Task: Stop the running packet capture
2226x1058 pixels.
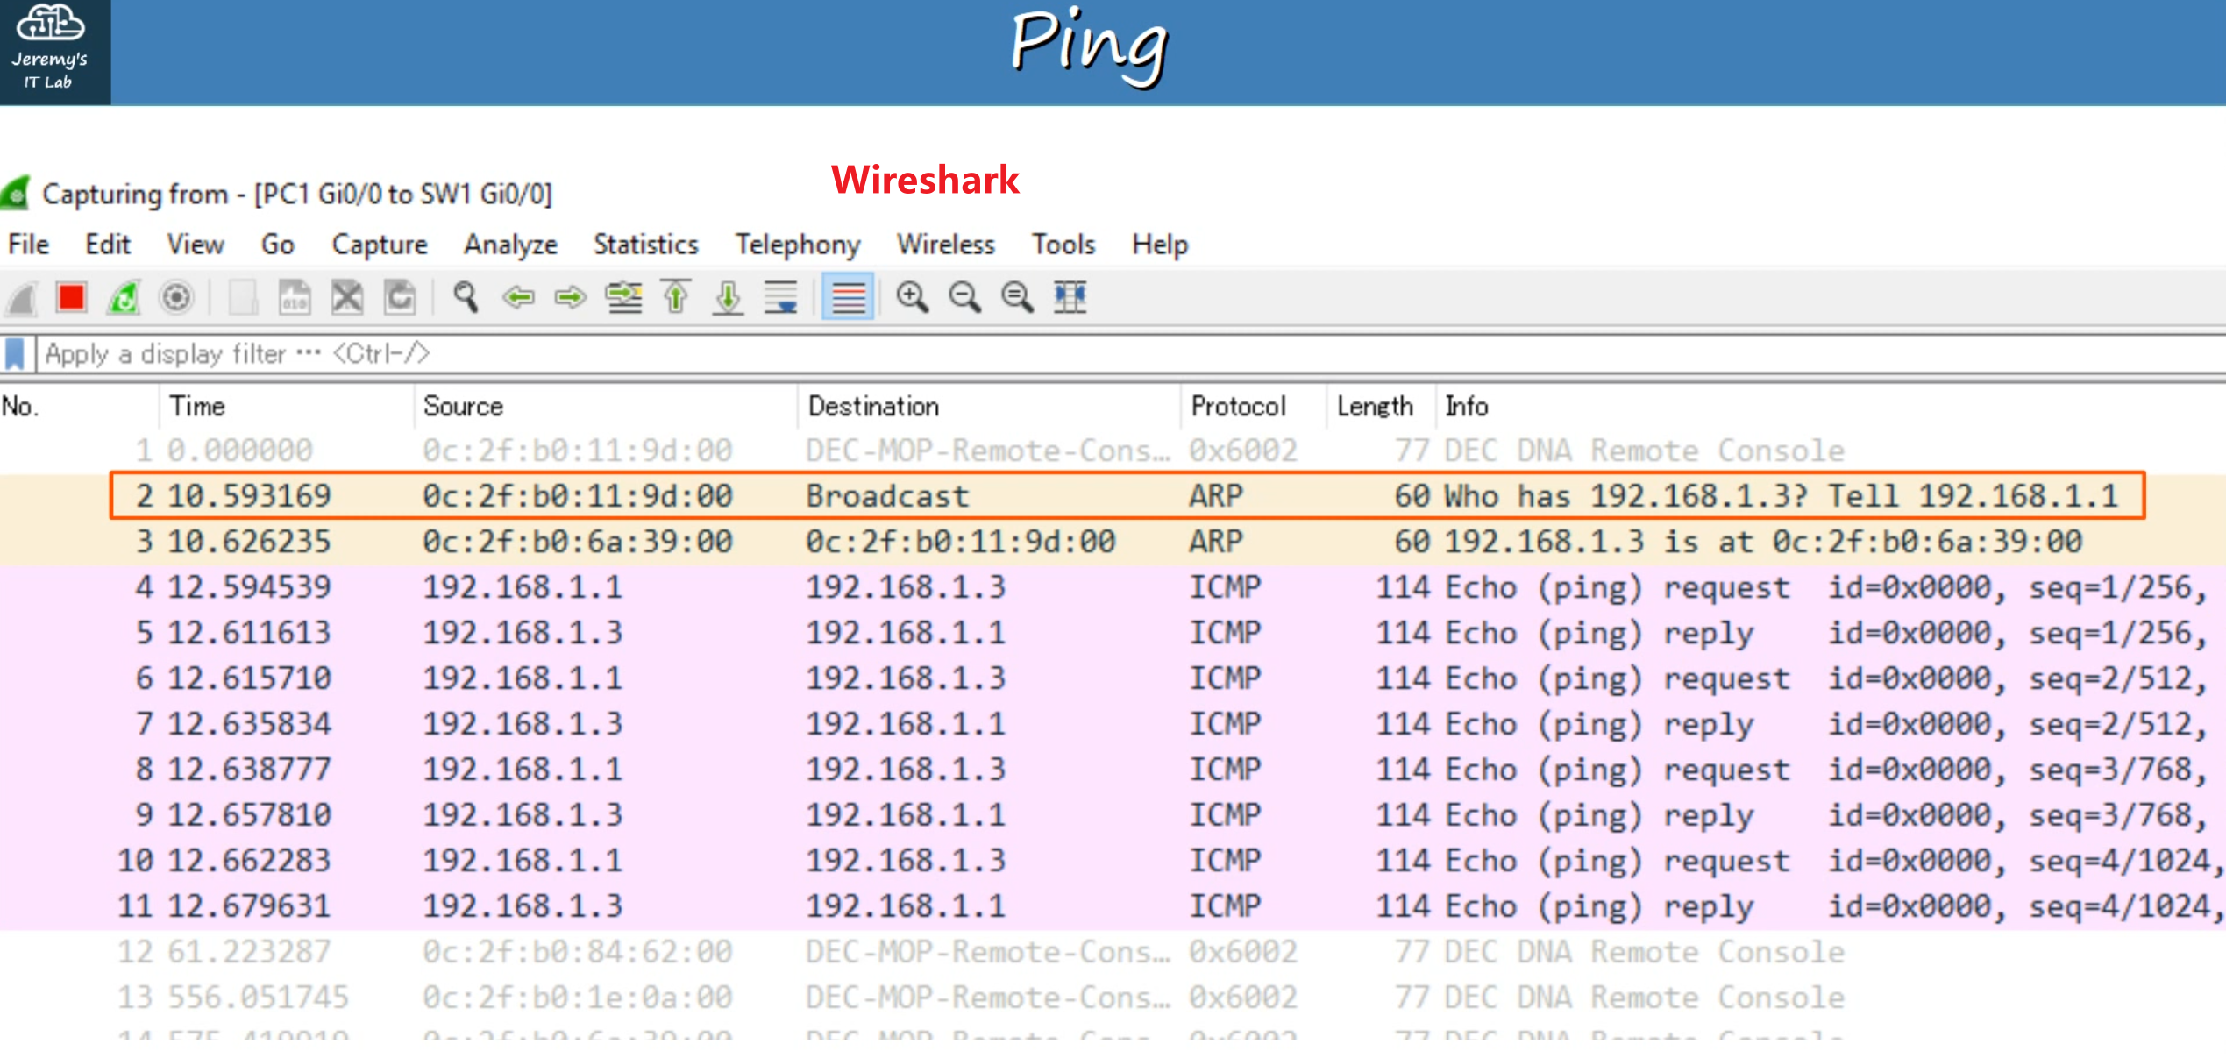Action: (x=71, y=298)
